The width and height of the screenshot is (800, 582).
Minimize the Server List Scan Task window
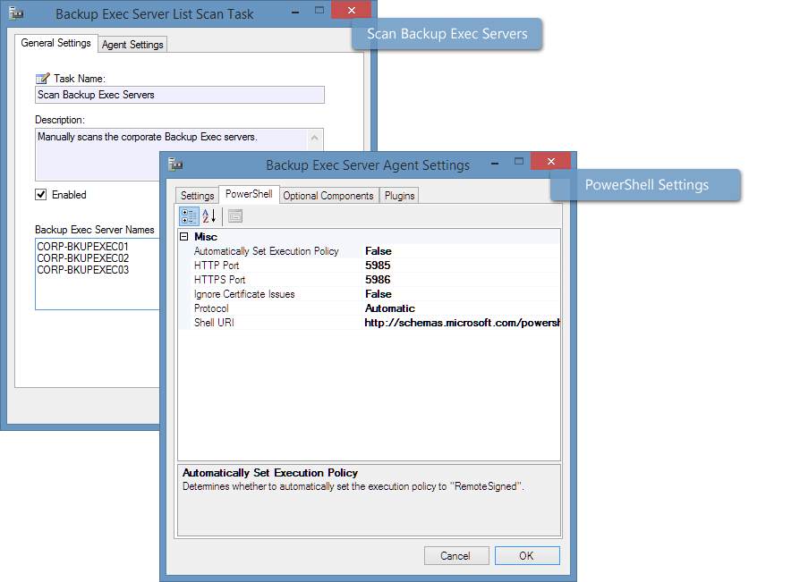295,12
